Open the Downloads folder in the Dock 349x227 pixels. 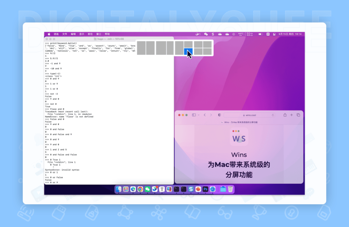(x=223, y=189)
